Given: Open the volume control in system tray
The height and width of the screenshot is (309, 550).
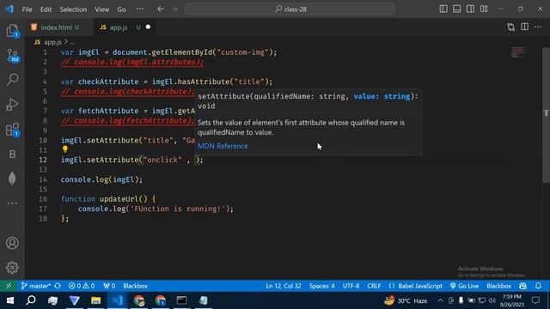Looking at the screenshot, I should pyautogui.click(x=492, y=300).
